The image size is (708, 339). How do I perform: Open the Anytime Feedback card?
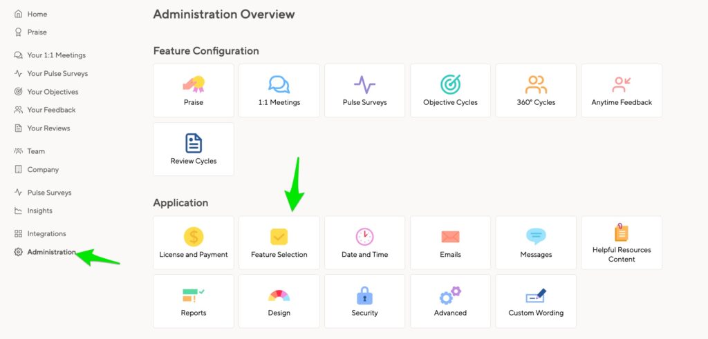[622, 90]
